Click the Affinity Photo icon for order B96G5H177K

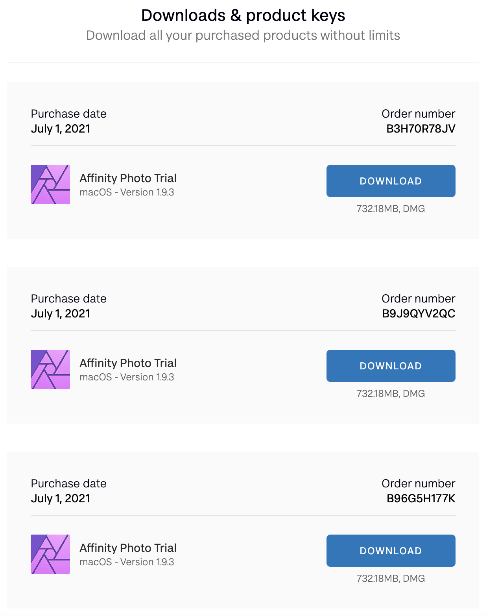click(x=50, y=554)
